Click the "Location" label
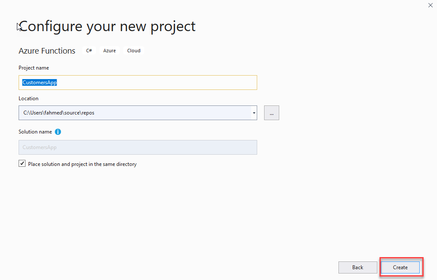The image size is (437, 280). 29,99
